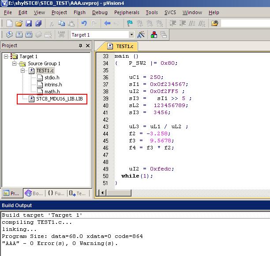Cut selection with scissors icon

click(x=51, y=23)
